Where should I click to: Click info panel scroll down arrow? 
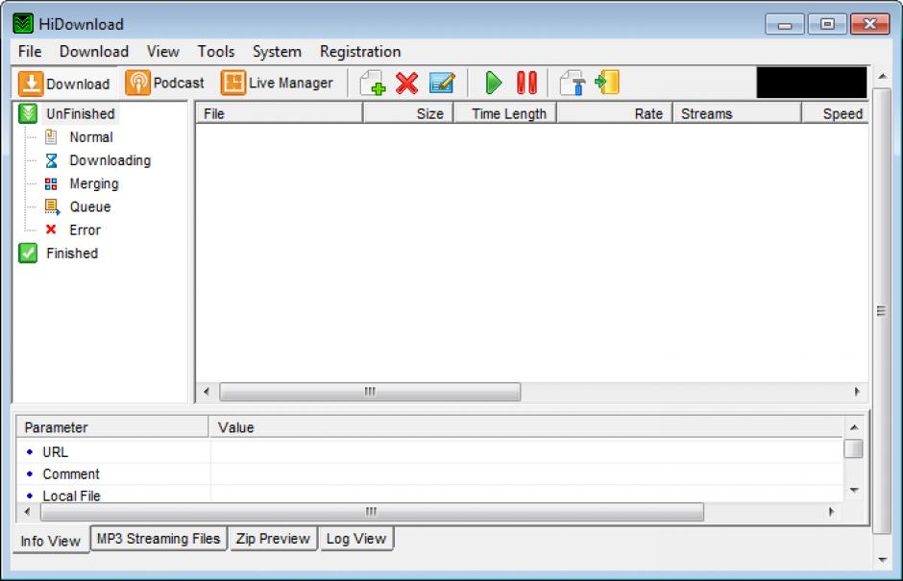[x=854, y=491]
